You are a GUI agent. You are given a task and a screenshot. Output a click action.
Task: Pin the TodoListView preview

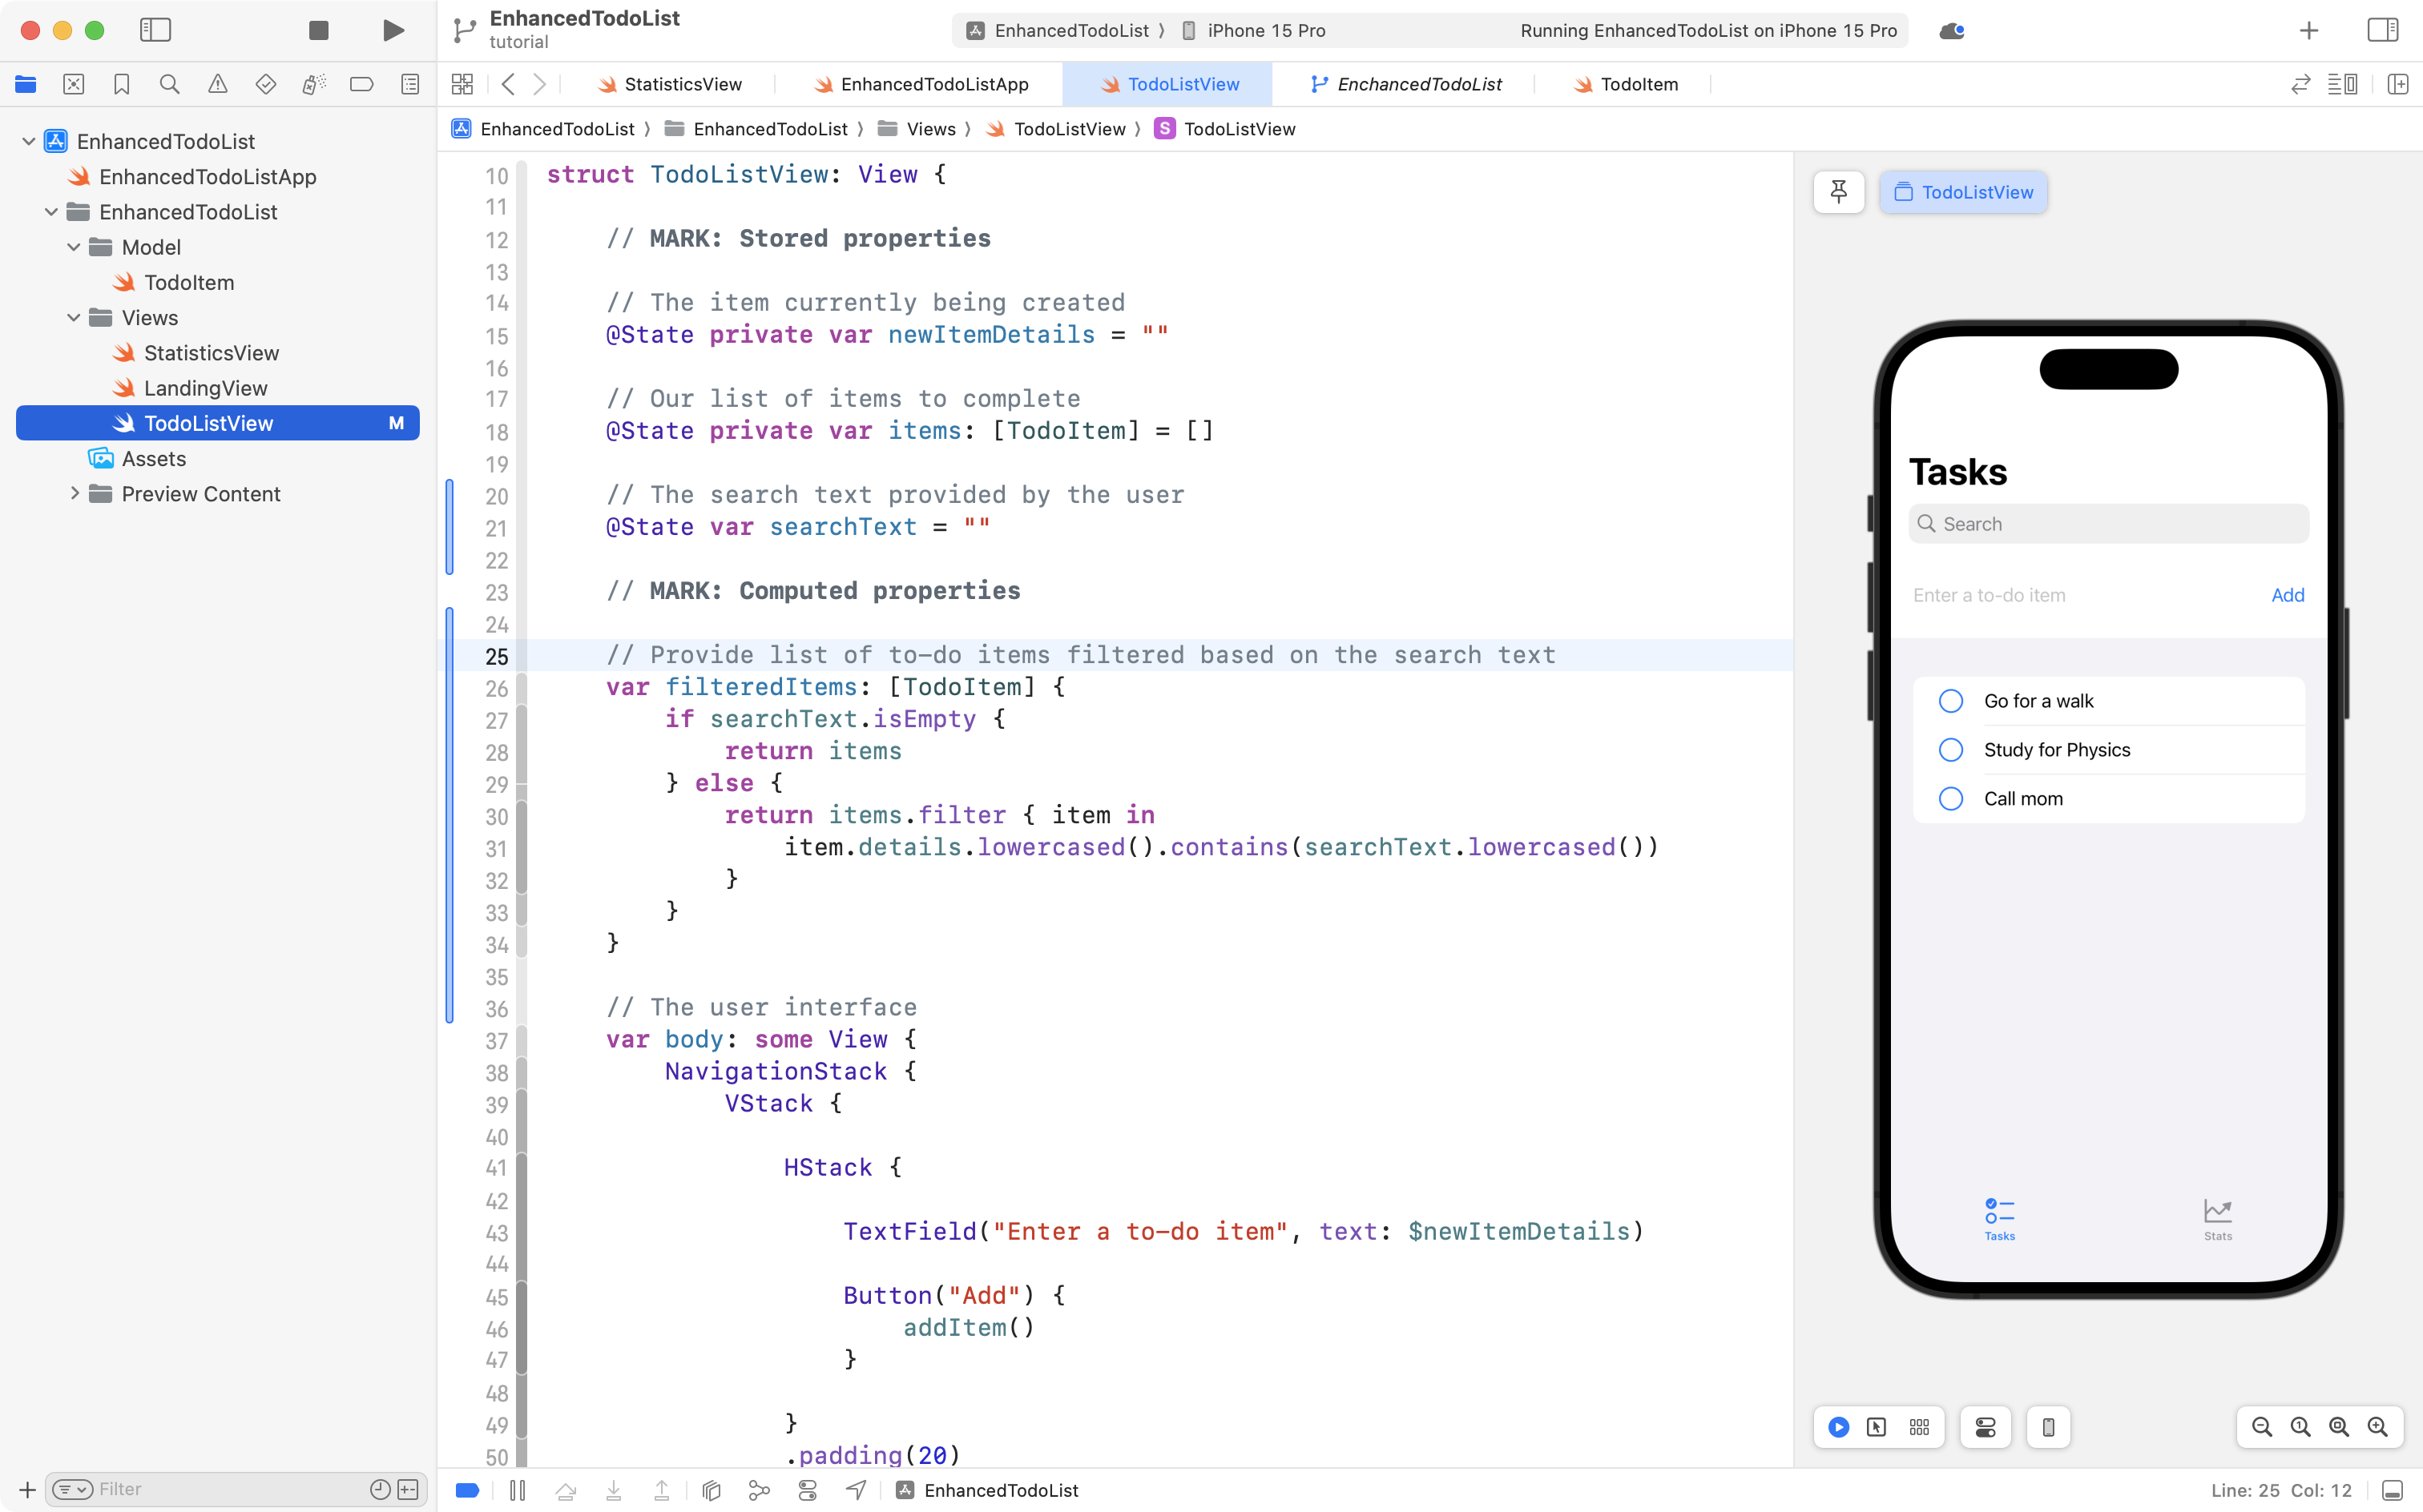pos(1840,192)
